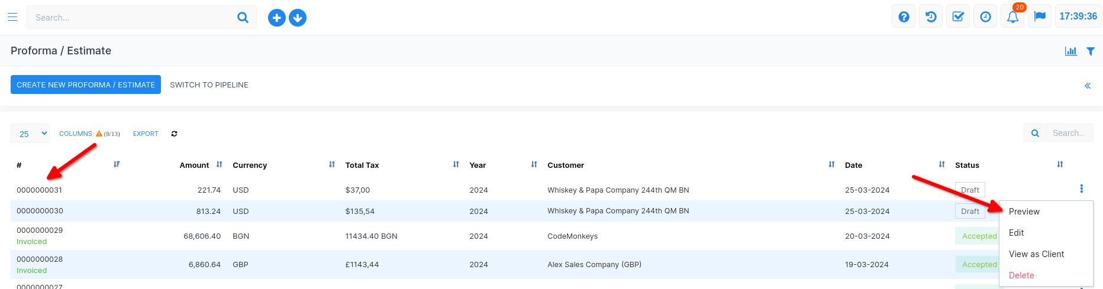The height and width of the screenshot is (289, 1103).
Task: Expand the 25 rows-per-page dropdown
Action: 30,134
